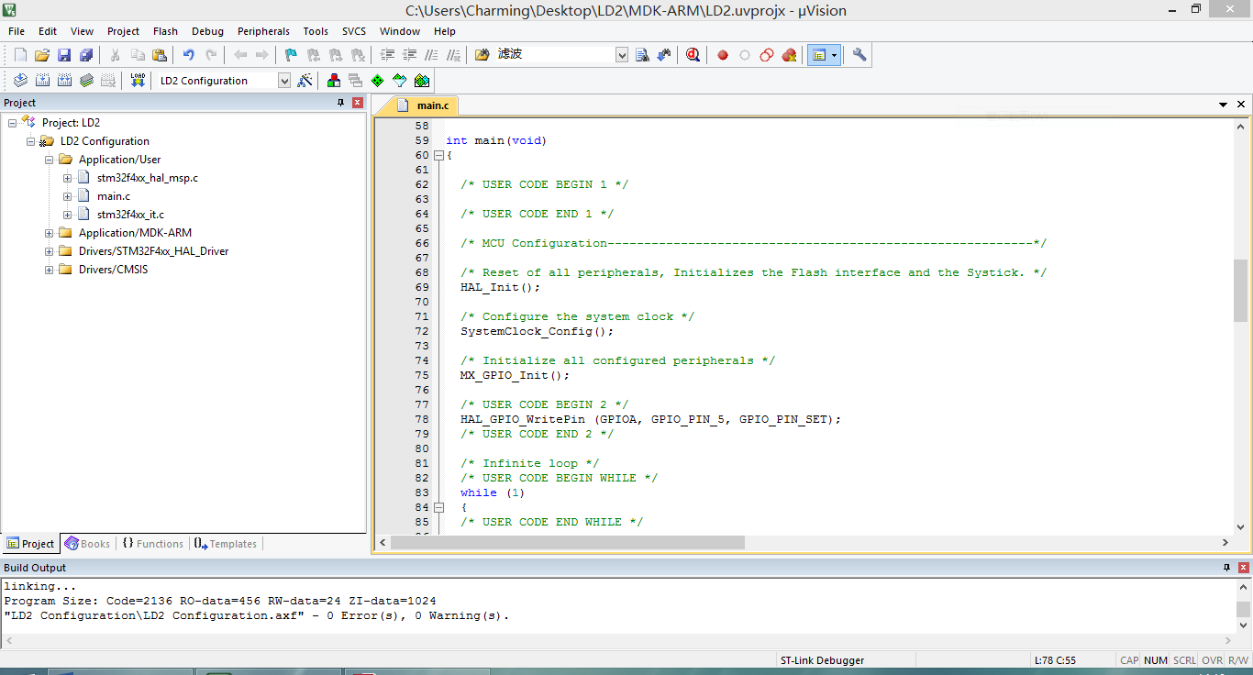The image size is (1253, 675).
Task: Open the Peripherals menu
Action: pyautogui.click(x=263, y=30)
